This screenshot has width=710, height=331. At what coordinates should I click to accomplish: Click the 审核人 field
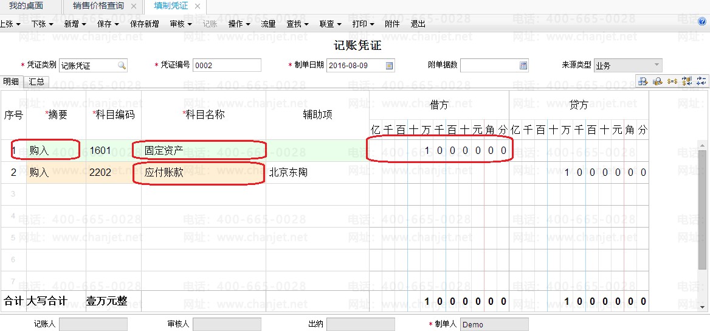[227, 324]
